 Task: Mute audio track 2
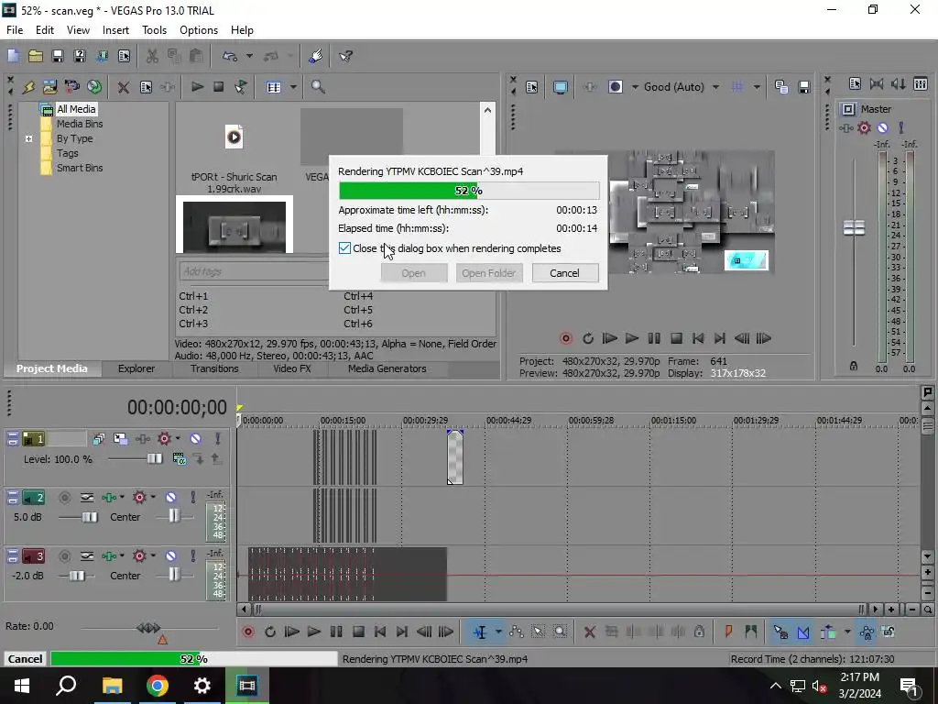[x=170, y=498]
